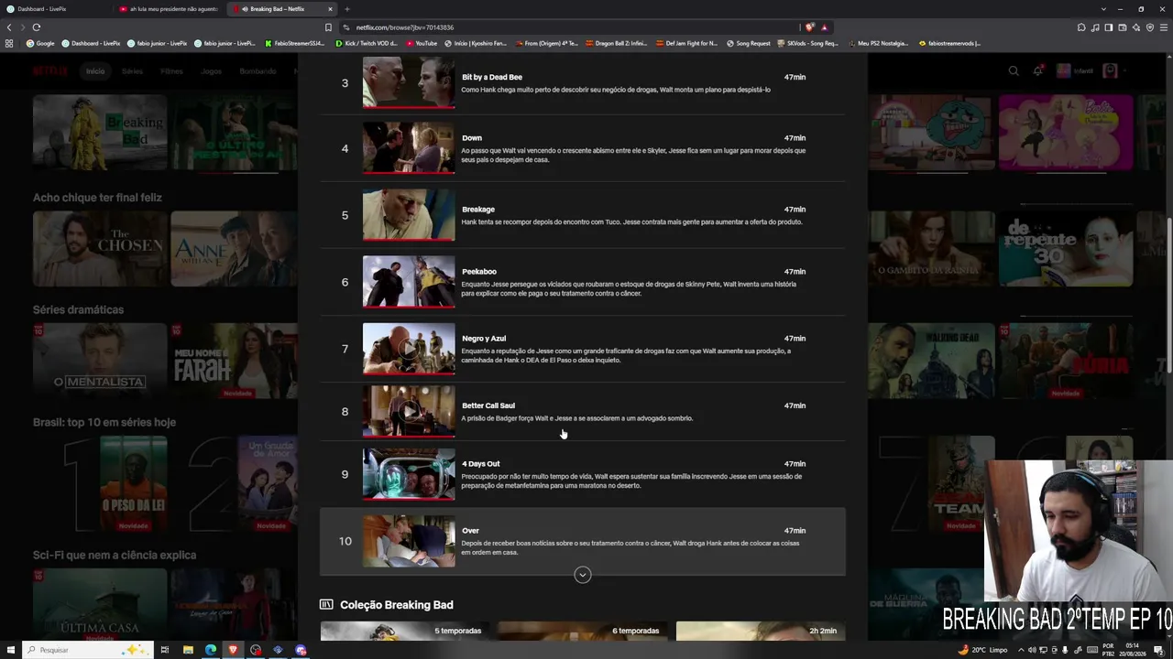Close the Breaking Bad – Netflix tab
Screen dimensions: 1173x659
point(331,9)
